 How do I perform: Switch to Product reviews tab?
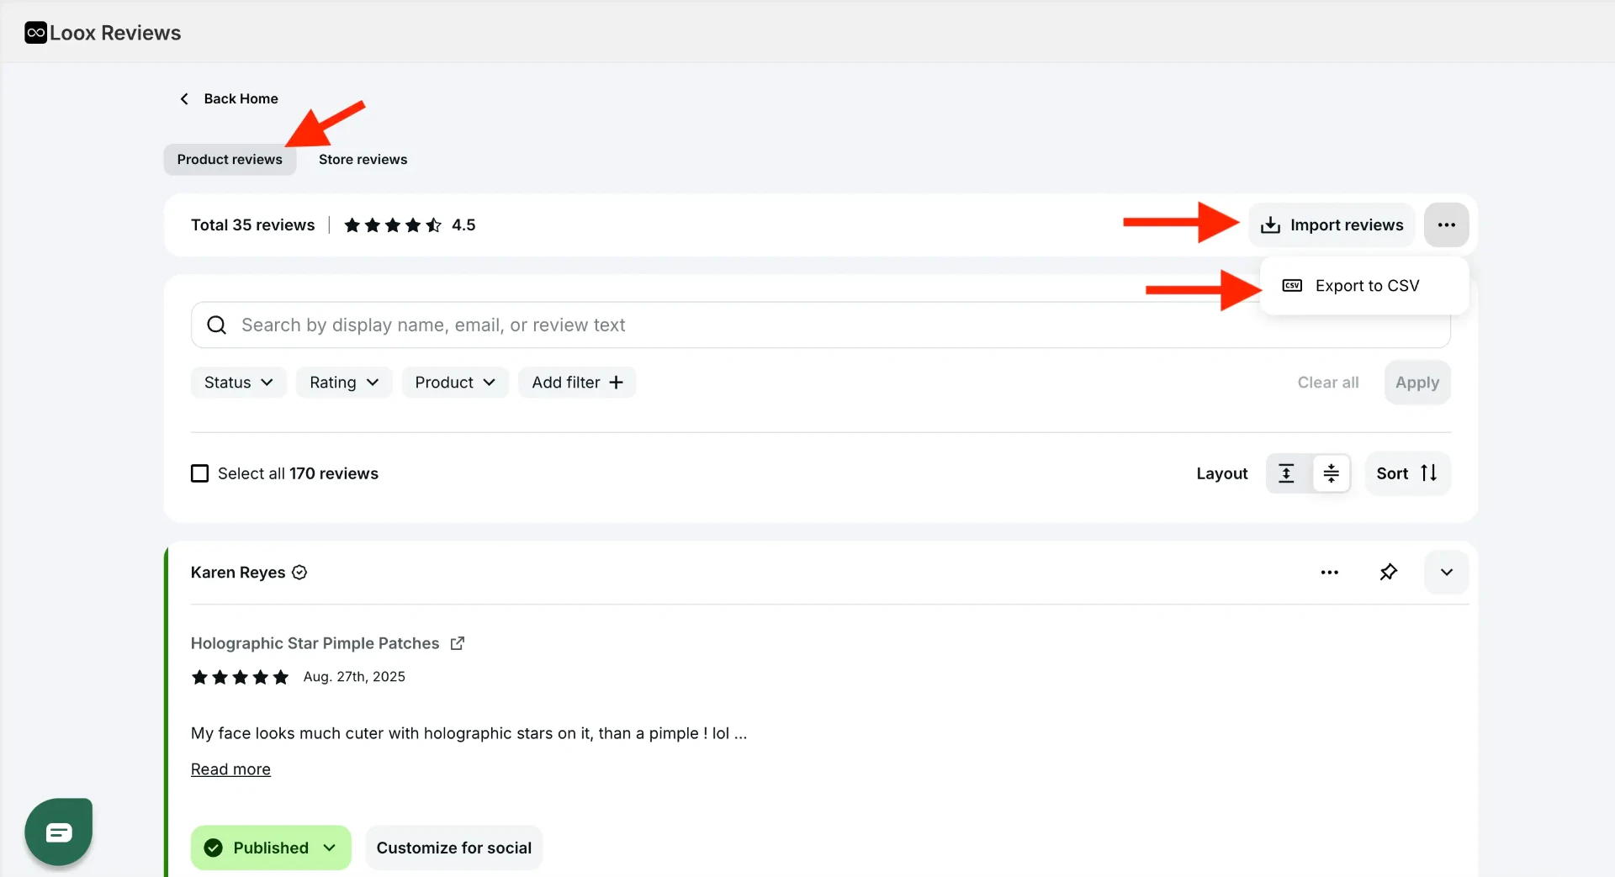point(230,160)
